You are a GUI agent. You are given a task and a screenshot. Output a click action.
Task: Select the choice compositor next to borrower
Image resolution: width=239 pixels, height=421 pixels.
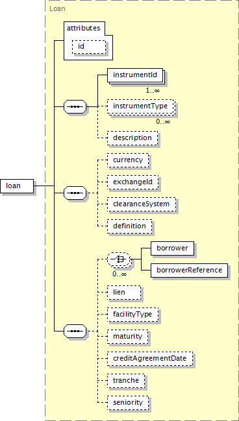119,259
